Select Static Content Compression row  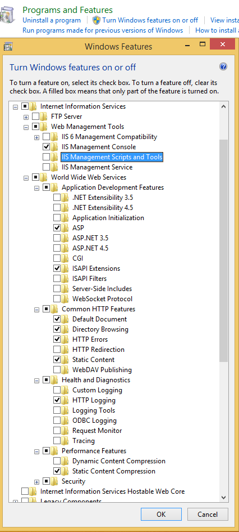coord(114,471)
